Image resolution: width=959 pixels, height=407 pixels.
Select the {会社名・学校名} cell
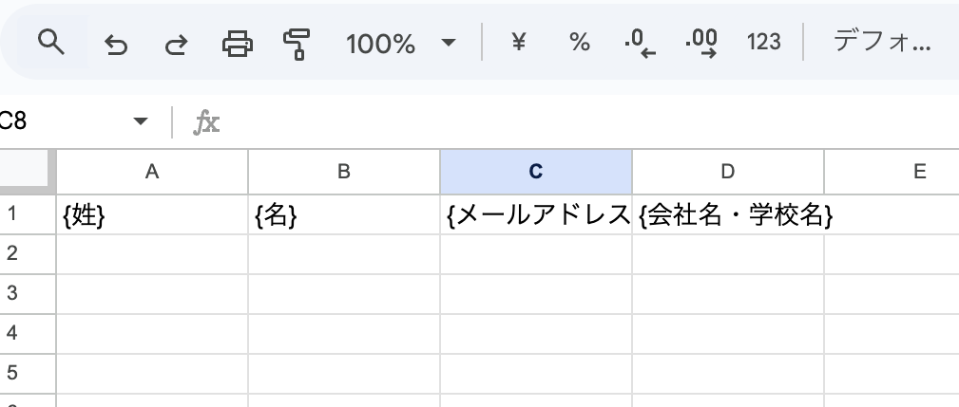(727, 215)
